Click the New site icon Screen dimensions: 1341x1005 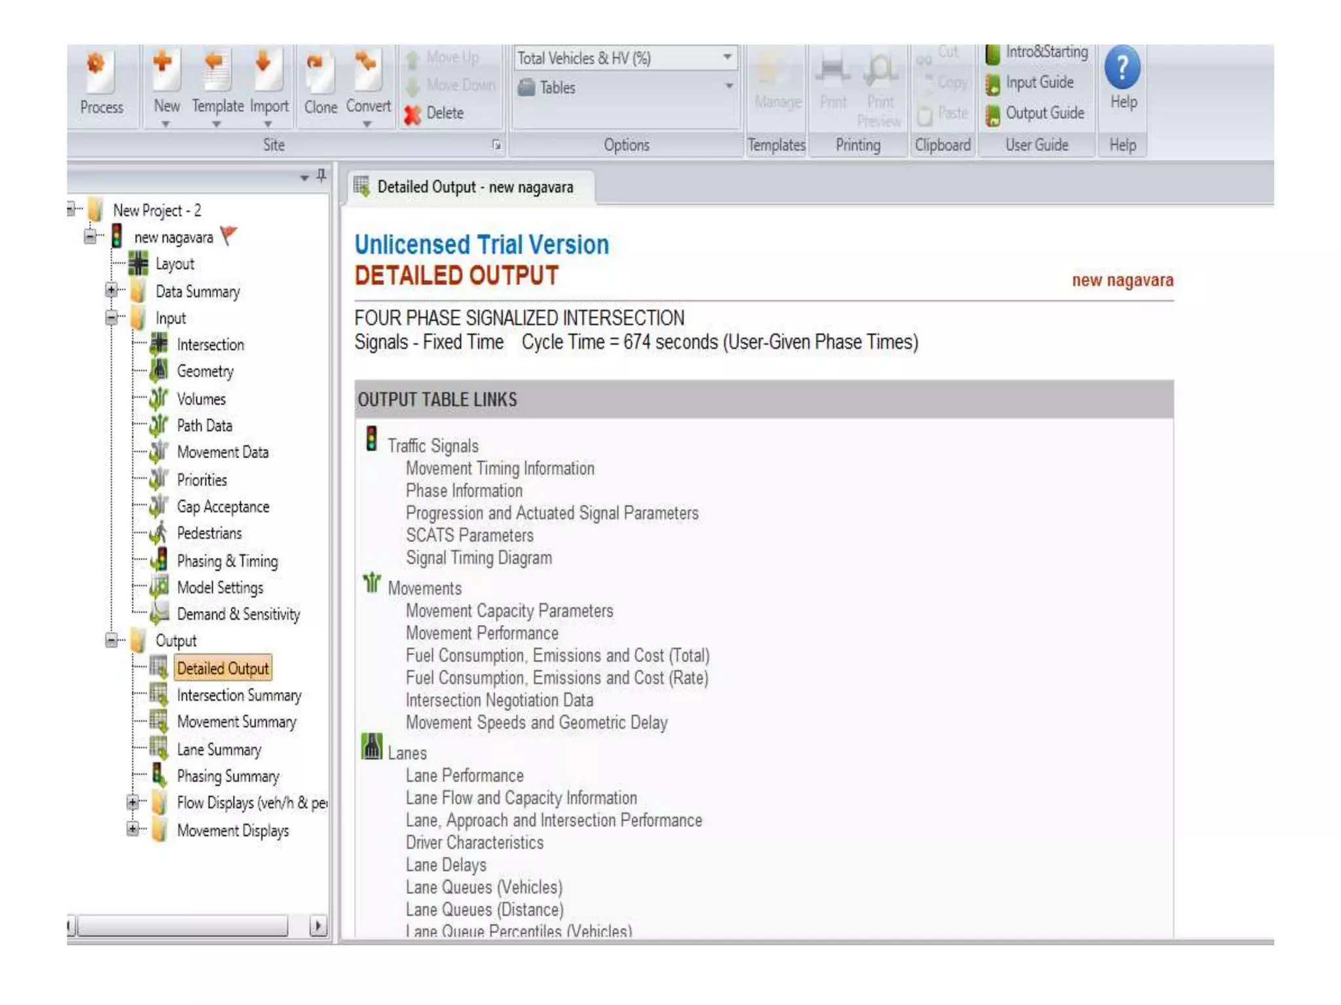[x=166, y=71]
